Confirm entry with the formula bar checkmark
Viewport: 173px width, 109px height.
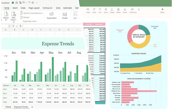(x=17, y=26)
